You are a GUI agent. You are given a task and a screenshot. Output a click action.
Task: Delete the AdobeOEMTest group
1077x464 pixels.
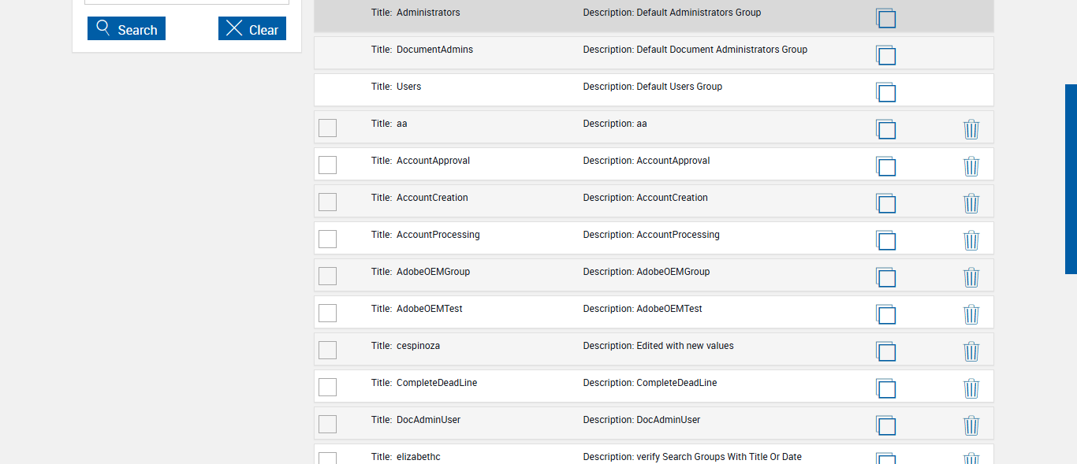coord(971,314)
